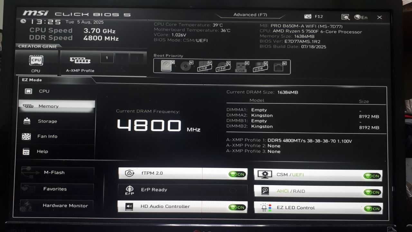Select A-XMP profile number 1 box

pos(107,58)
